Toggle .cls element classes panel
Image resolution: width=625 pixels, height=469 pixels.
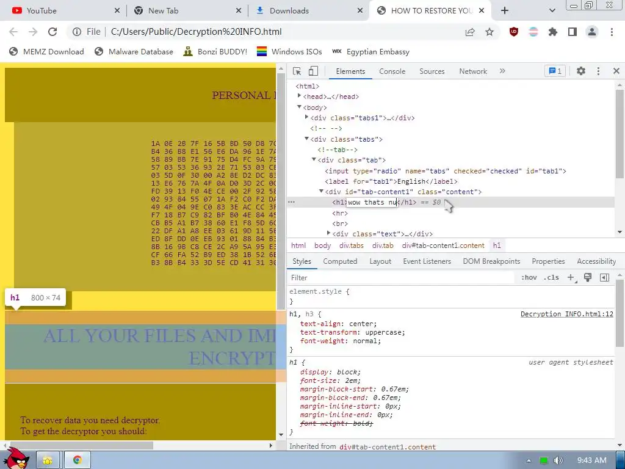pyautogui.click(x=551, y=278)
